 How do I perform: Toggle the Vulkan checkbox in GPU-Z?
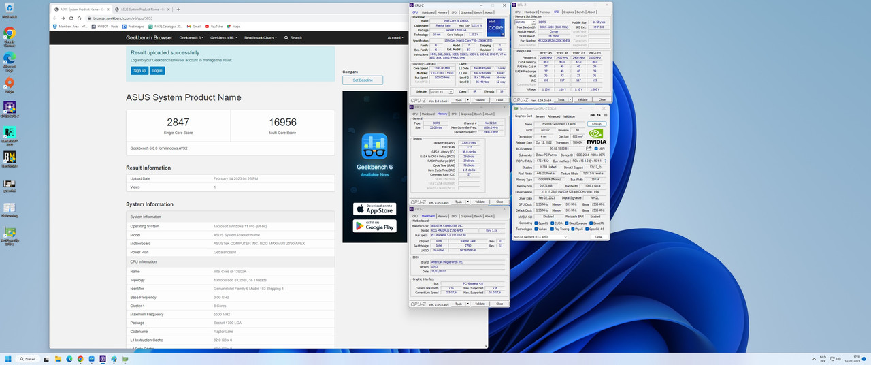click(x=536, y=229)
